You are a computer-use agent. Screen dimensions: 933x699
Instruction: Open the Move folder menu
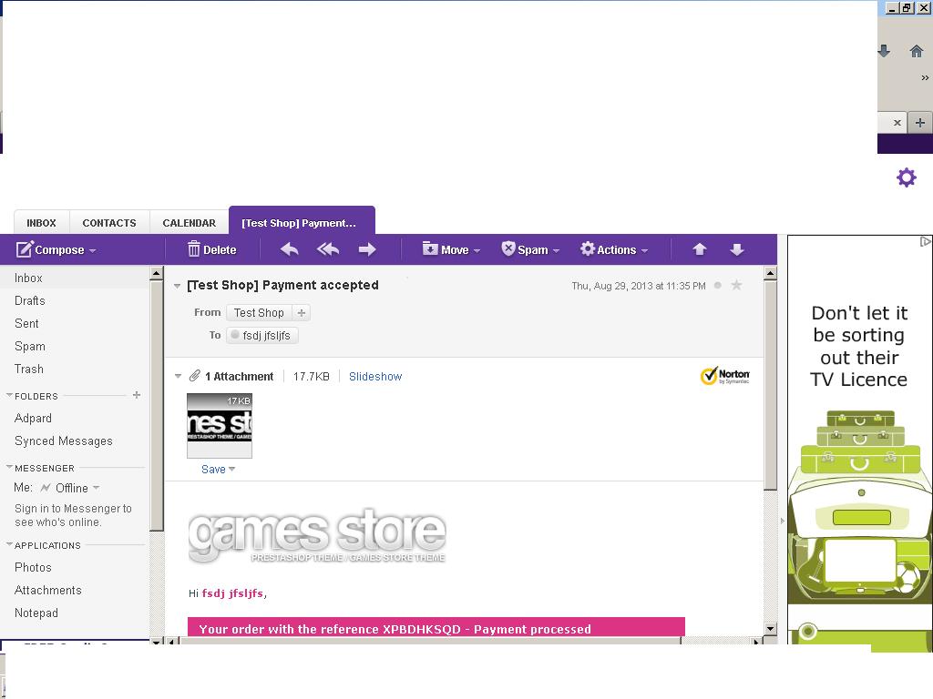pyautogui.click(x=451, y=249)
